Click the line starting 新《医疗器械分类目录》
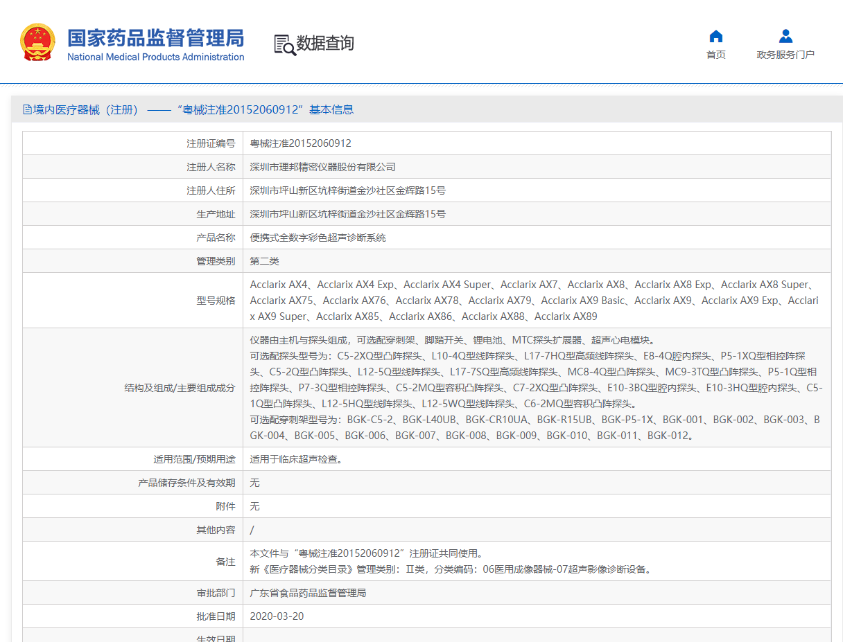Image resolution: width=843 pixels, height=642 pixels. 451,569
